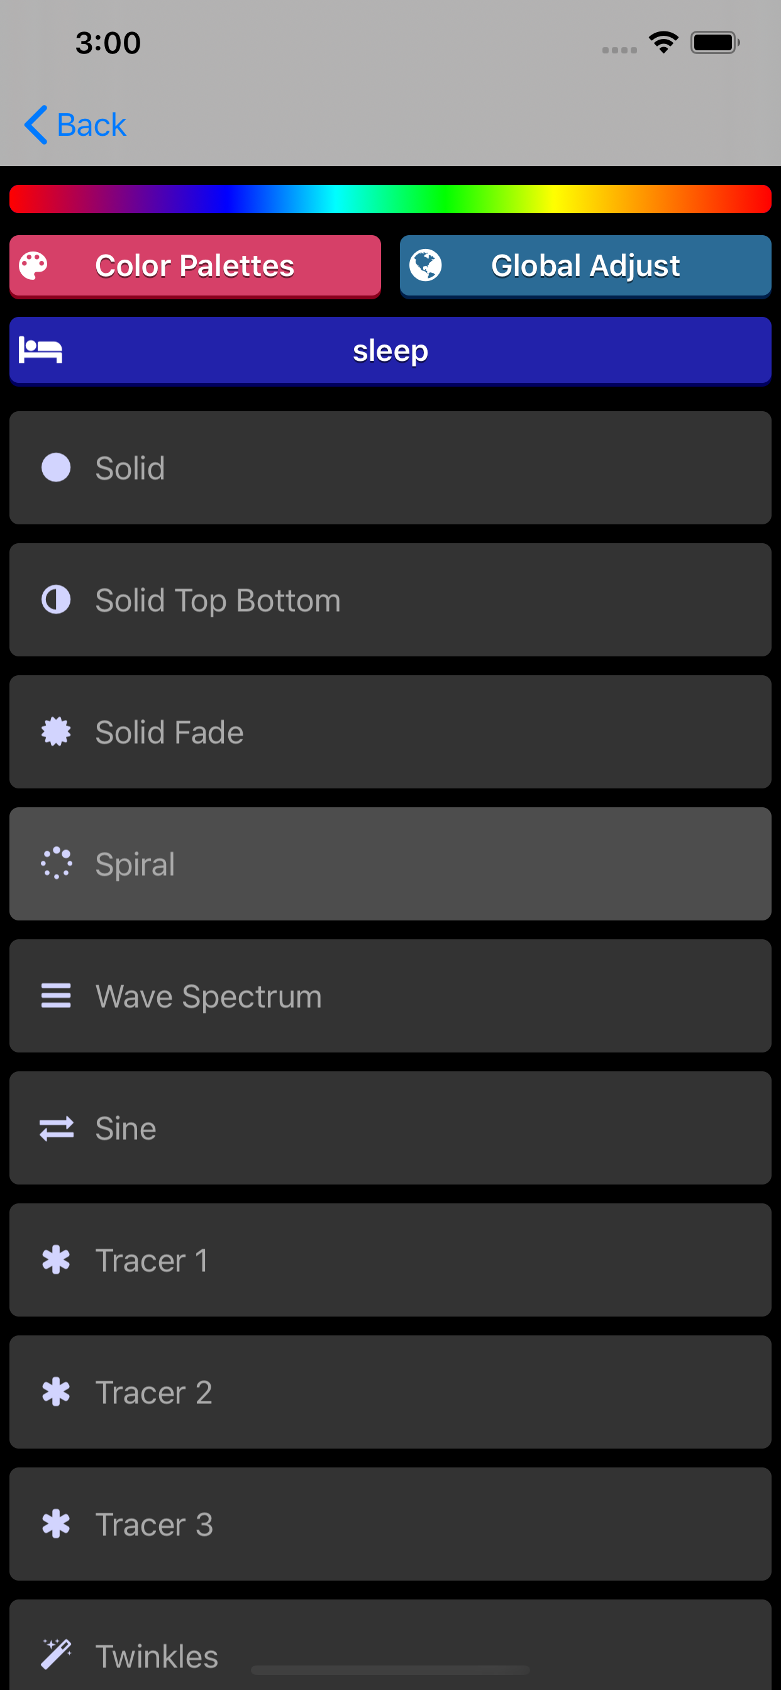Tap the palette icon on Color Palettes

[33, 266]
